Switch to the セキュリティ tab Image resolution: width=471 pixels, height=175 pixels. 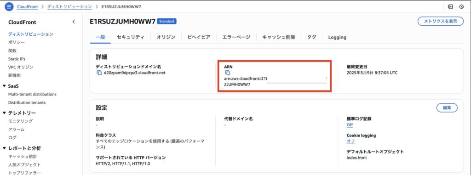(x=131, y=37)
